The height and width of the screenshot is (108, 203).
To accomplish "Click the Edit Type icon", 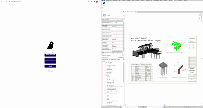I will coord(119,19).
